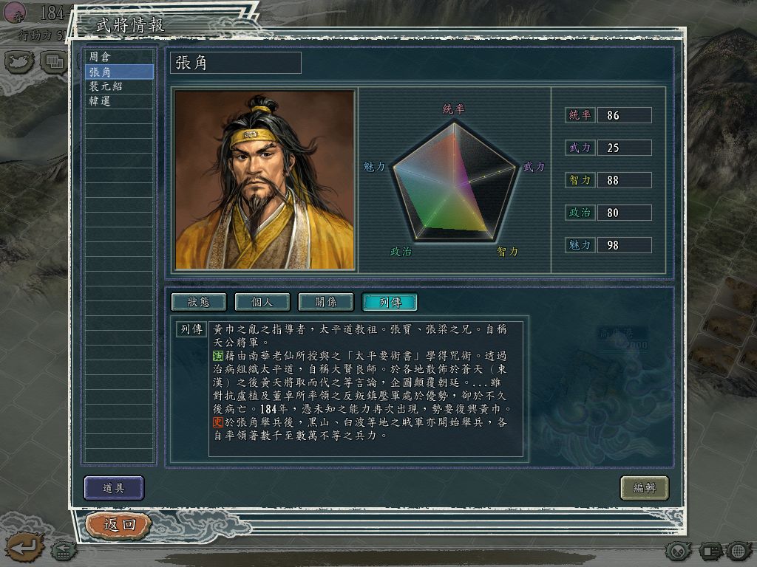The width and height of the screenshot is (757, 567).
Task: Click the small green back-arrow keyboard icon
Action: click(x=64, y=550)
